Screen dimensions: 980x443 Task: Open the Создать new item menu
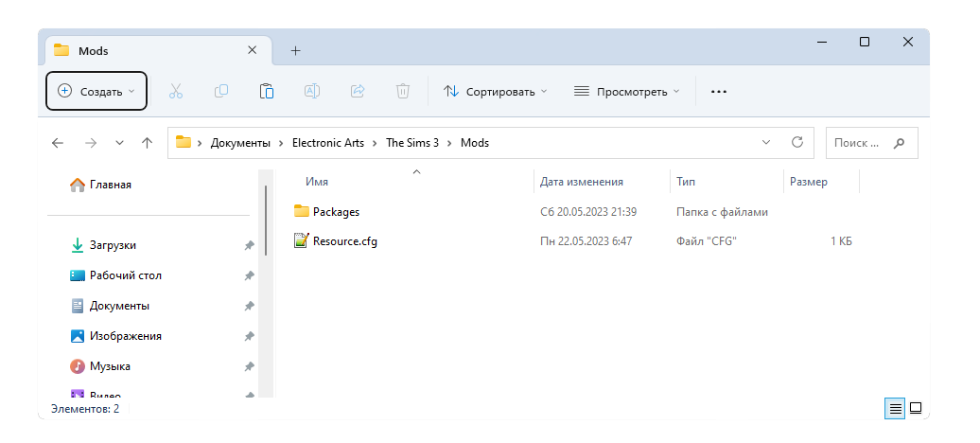pyautogui.click(x=96, y=92)
